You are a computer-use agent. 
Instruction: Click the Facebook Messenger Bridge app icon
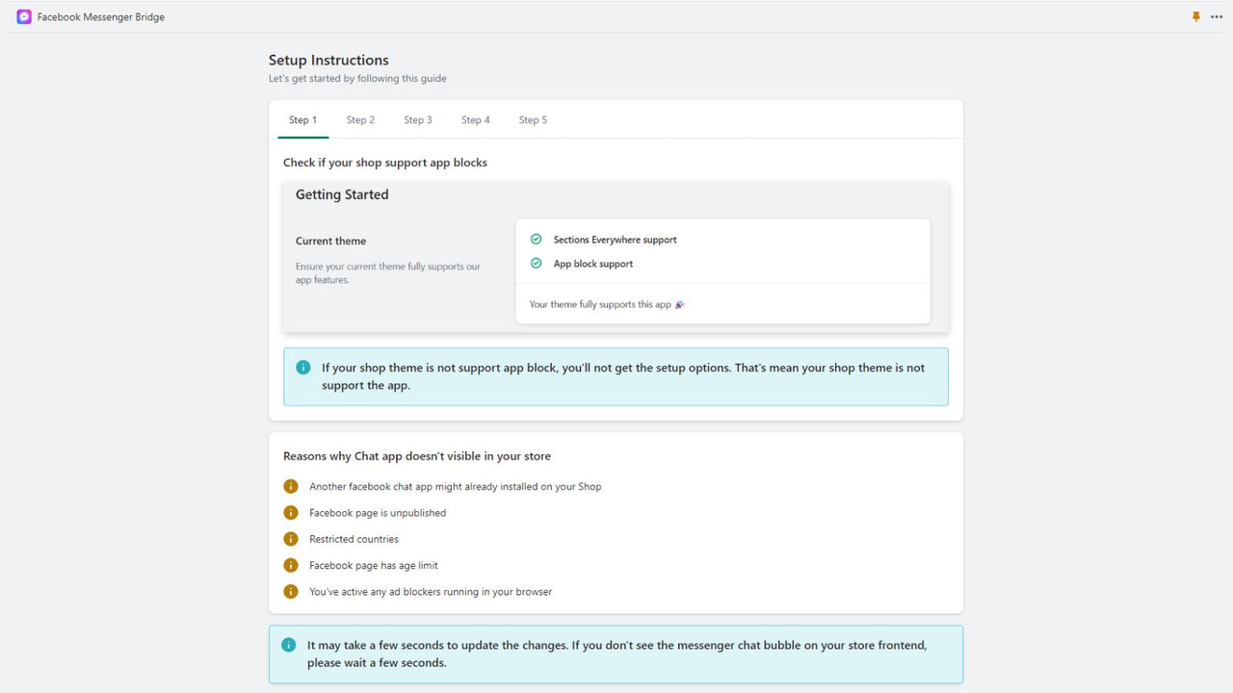point(24,16)
